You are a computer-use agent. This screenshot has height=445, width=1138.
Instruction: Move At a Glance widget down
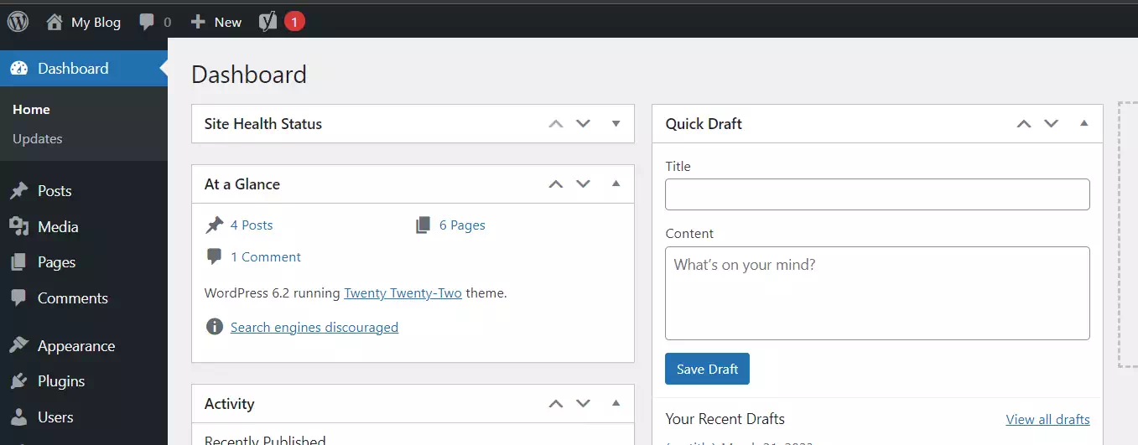click(x=583, y=184)
